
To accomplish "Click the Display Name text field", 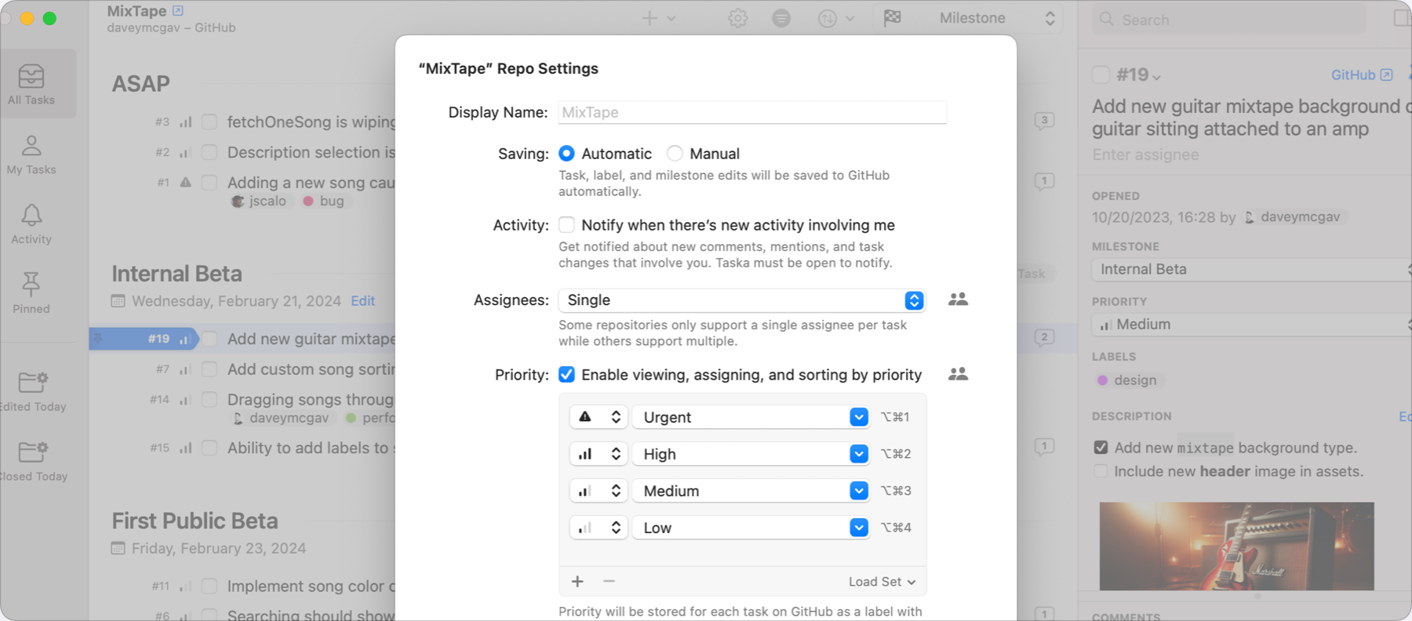I will click(752, 112).
